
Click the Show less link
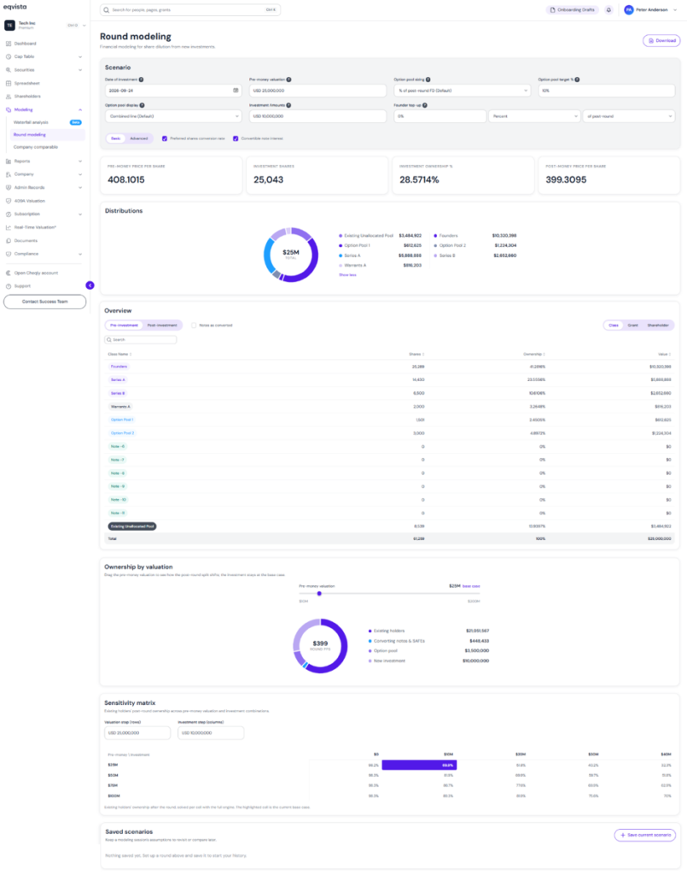click(347, 275)
